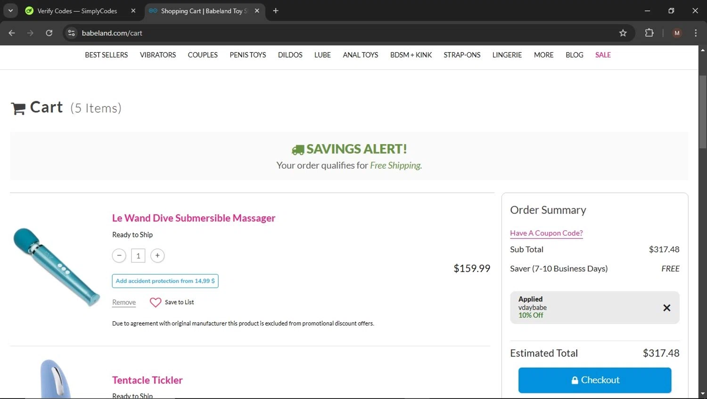The height and width of the screenshot is (399, 707).
Task: Open the MORE menu
Action: 544,55
